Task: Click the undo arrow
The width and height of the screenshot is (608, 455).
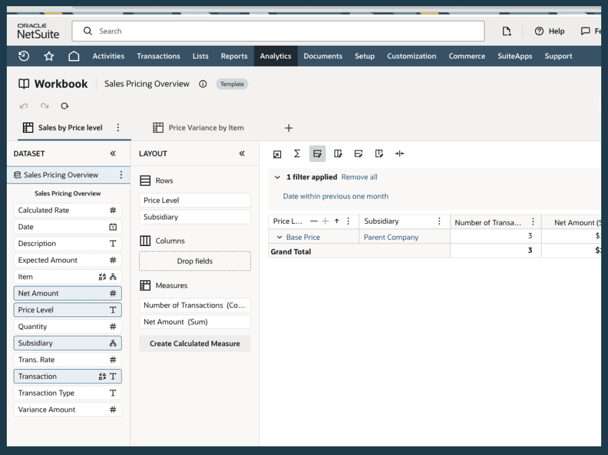Action: (x=23, y=106)
